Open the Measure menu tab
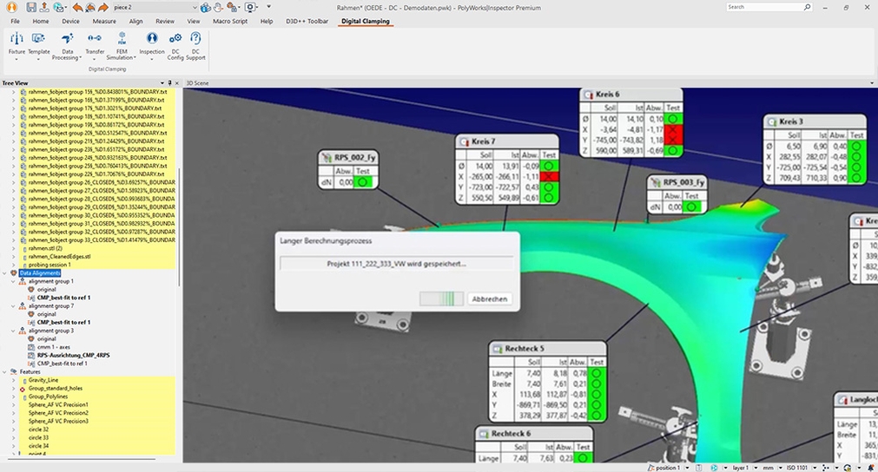Image resolution: width=878 pixels, height=472 pixels. pyautogui.click(x=104, y=21)
